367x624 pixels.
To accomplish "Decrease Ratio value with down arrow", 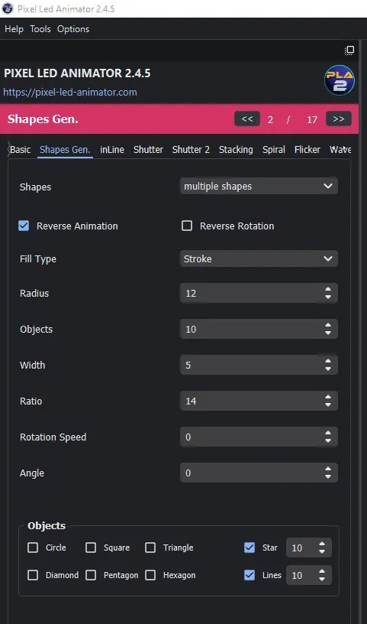I will pos(327,405).
